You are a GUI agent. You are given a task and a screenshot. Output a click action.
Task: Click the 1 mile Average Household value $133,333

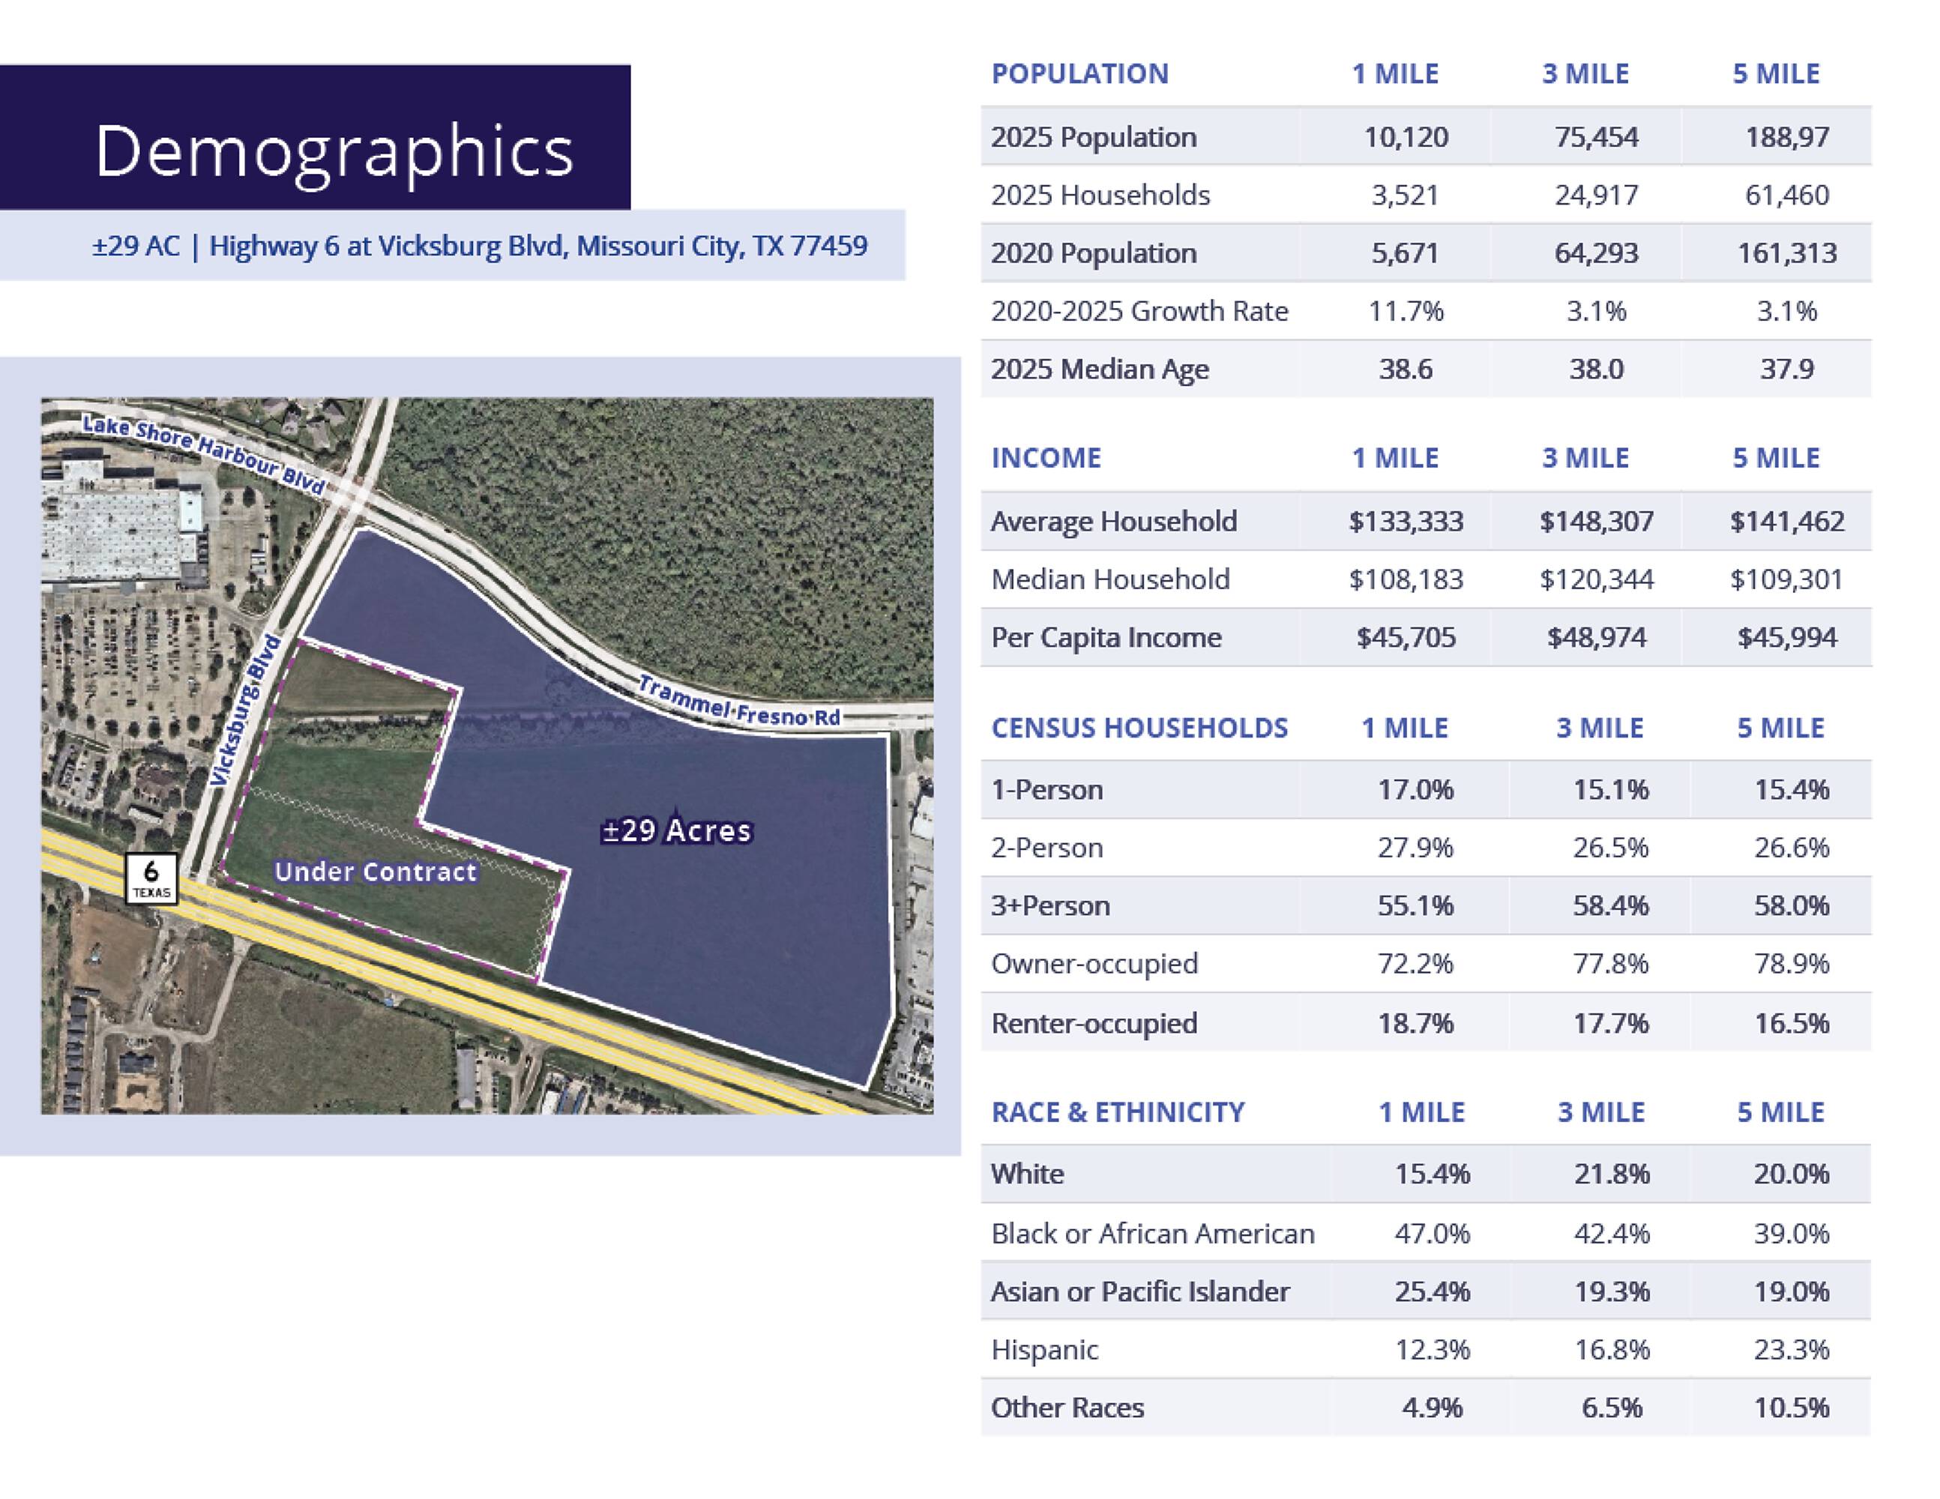(x=1406, y=520)
